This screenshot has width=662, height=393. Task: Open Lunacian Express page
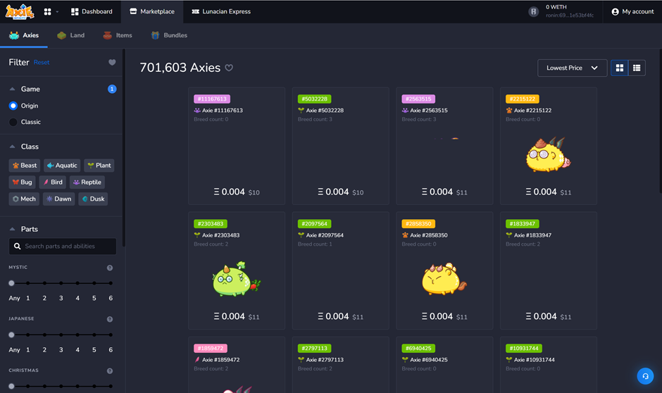[x=221, y=12]
